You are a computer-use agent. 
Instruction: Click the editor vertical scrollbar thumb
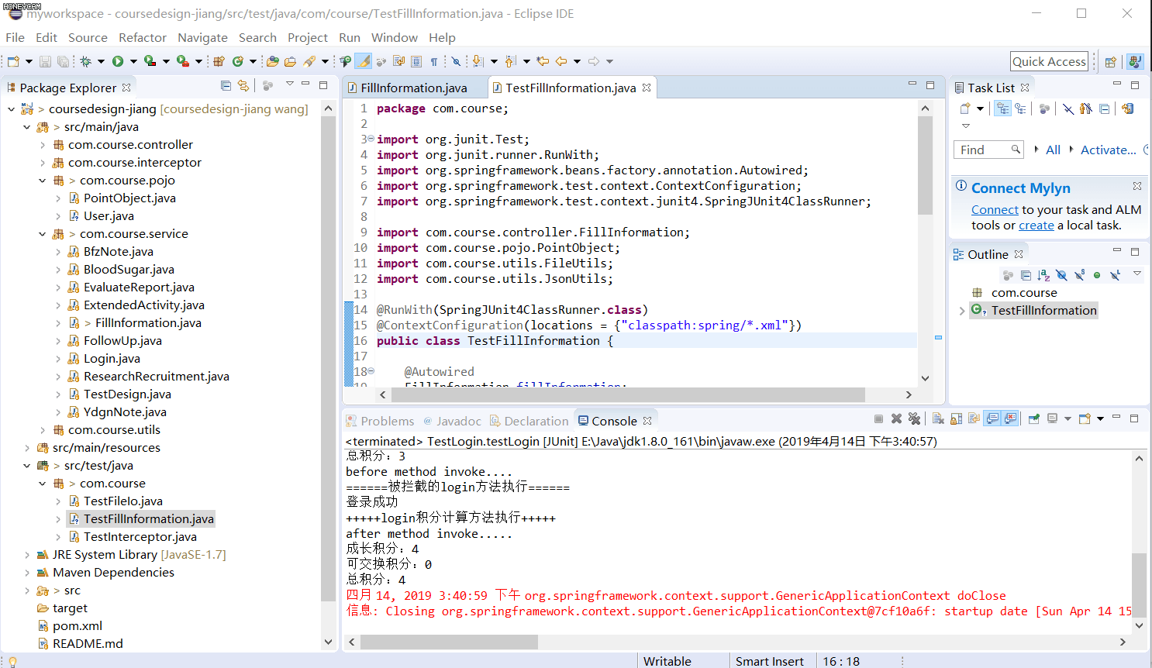pyautogui.click(x=925, y=165)
